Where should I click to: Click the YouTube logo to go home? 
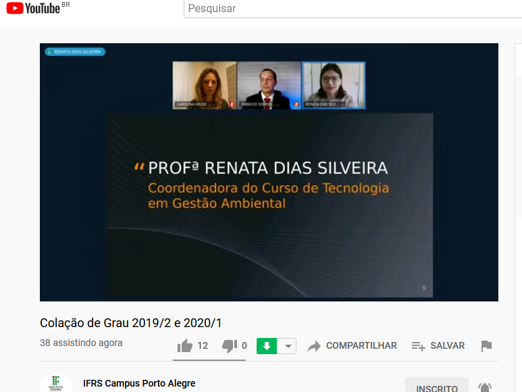[x=33, y=9]
